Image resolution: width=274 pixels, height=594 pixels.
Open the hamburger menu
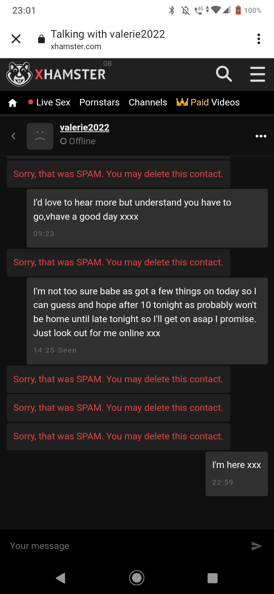click(x=258, y=74)
